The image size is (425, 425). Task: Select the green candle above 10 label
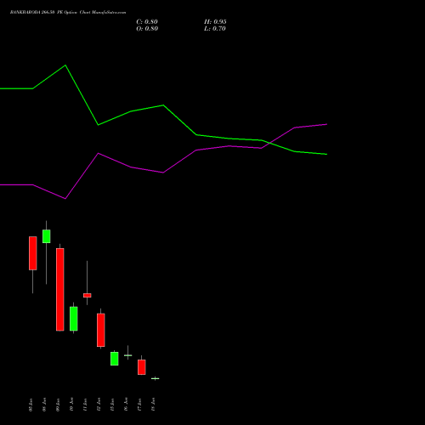[74, 319]
